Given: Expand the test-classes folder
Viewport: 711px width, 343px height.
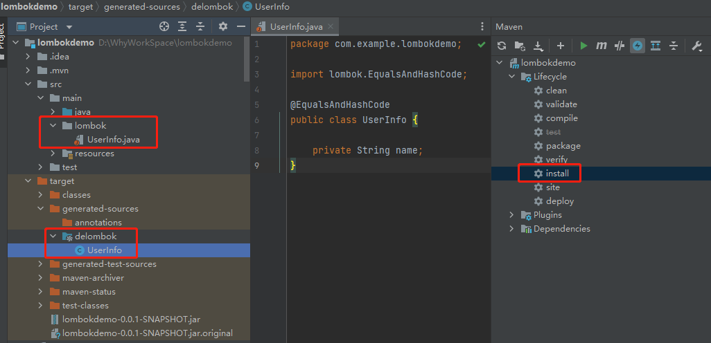Looking at the screenshot, I should [x=40, y=306].
